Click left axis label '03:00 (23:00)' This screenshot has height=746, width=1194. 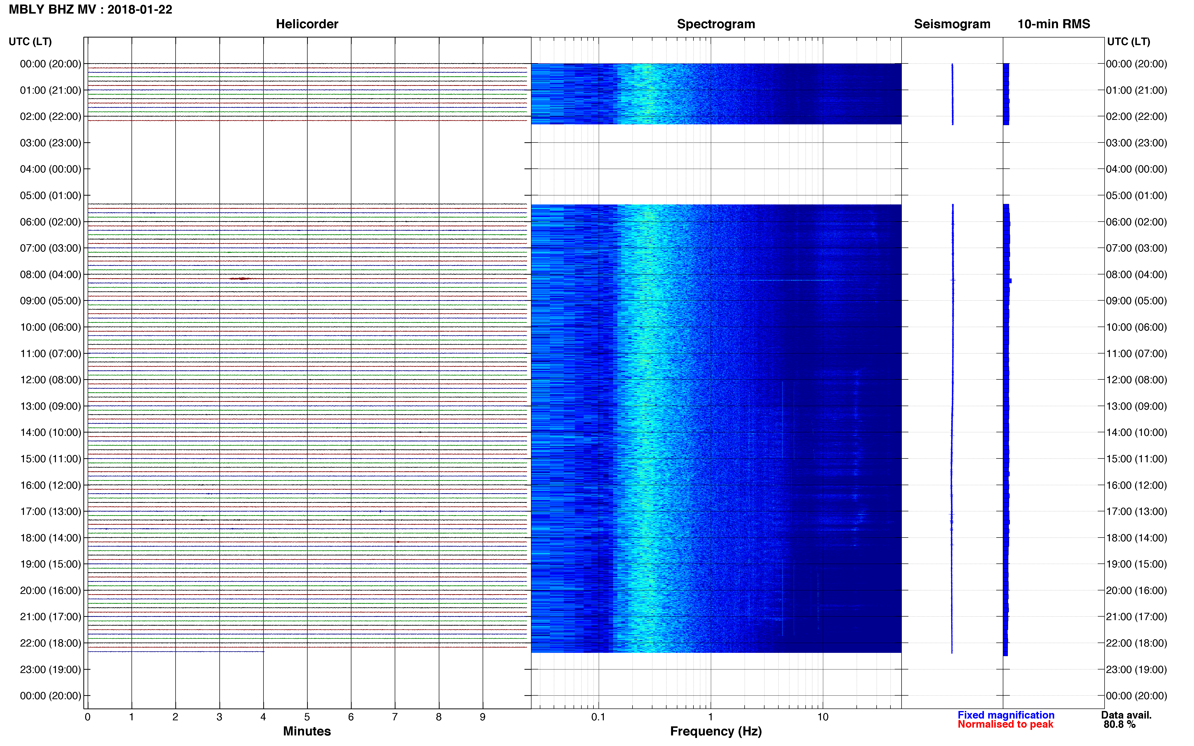click(x=50, y=143)
